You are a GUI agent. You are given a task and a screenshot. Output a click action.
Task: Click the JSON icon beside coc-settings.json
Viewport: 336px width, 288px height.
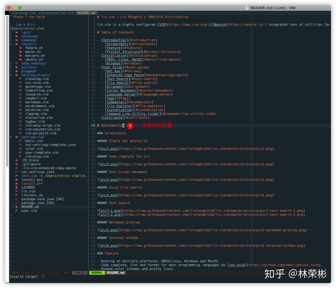pyautogui.click(x=16, y=171)
